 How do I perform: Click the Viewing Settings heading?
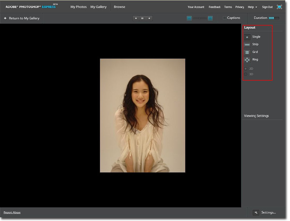click(256, 116)
